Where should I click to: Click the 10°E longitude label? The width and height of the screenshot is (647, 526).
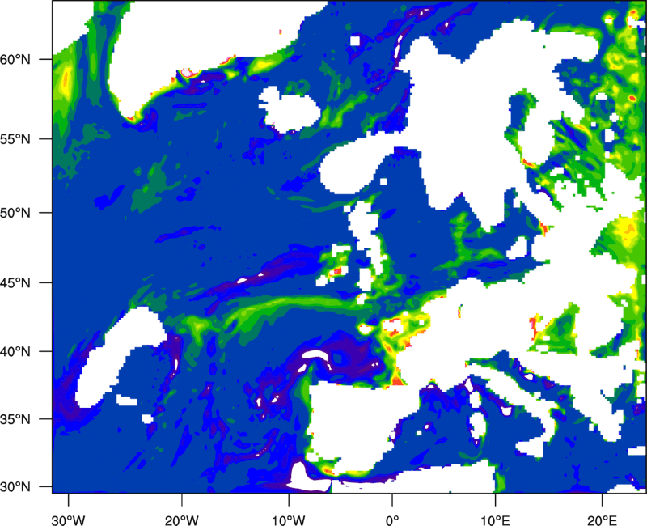pos(495,520)
